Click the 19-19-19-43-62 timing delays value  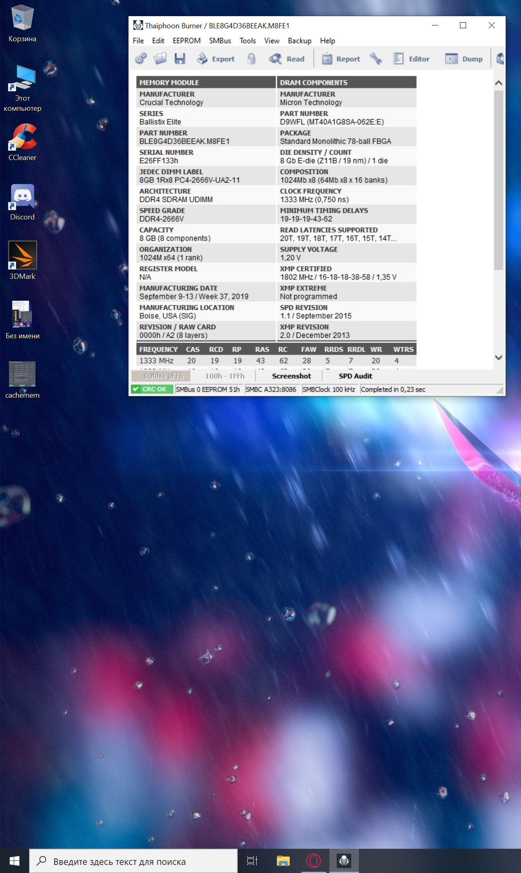[306, 219]
